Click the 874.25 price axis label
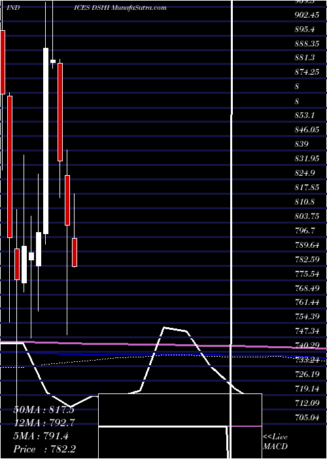The image size is (327, 459). (307, 72)
